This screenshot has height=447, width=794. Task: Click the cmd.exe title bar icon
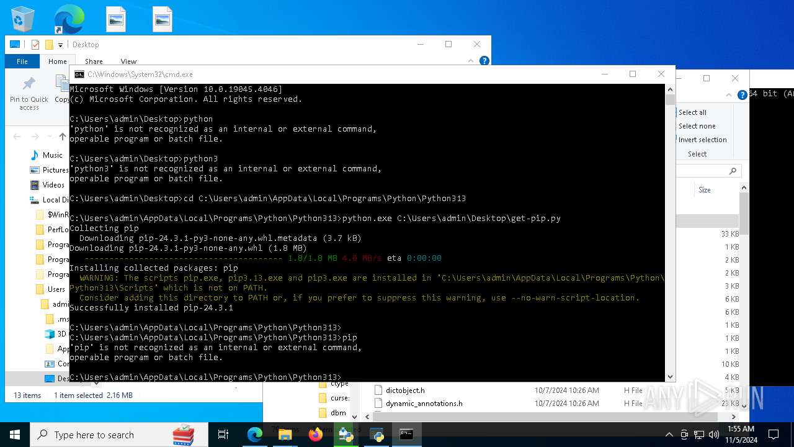[79, 74]
